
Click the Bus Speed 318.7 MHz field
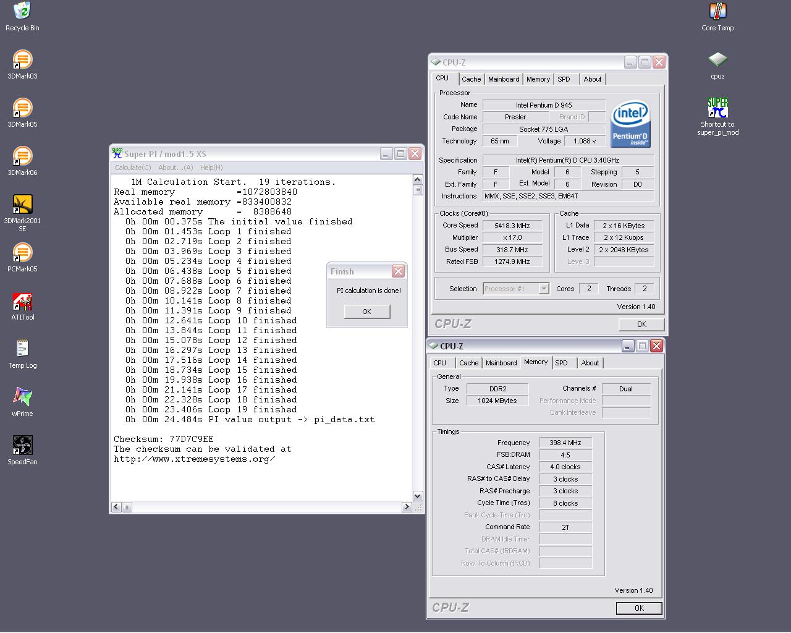(512, 250)
